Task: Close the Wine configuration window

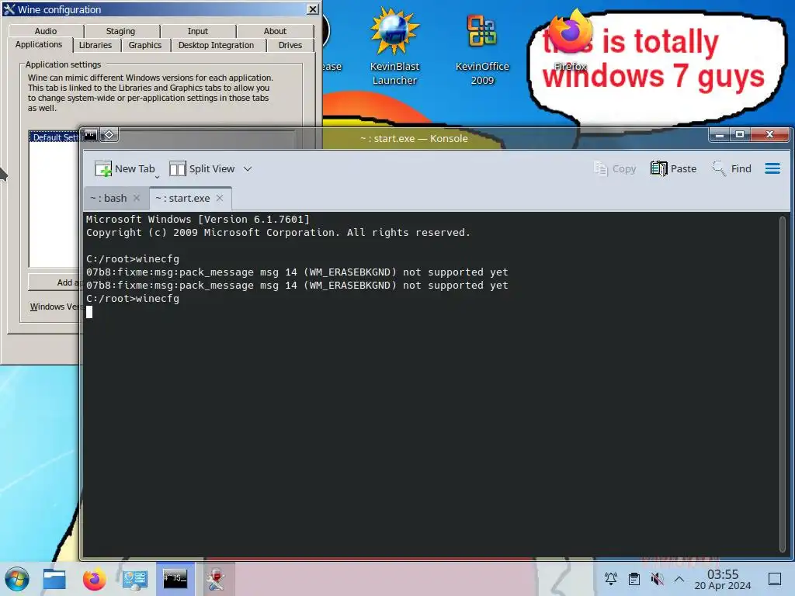Action: click(x=313, y=9)
